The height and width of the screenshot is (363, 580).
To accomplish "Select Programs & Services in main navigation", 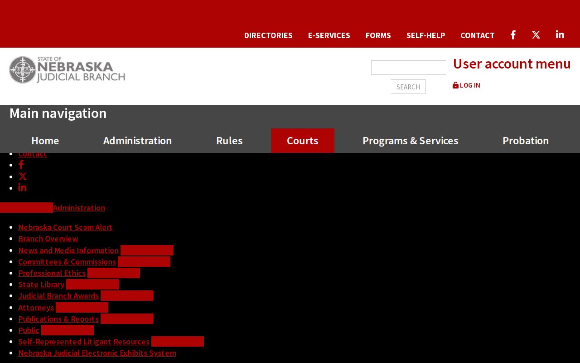I will click(411, 141).
